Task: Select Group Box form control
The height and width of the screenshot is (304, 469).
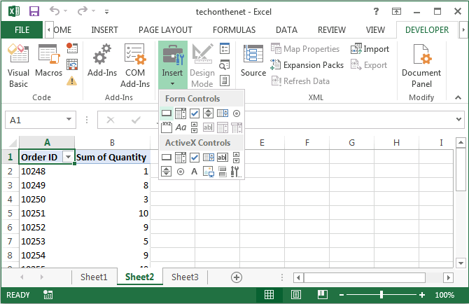Action: click(167, 127)
